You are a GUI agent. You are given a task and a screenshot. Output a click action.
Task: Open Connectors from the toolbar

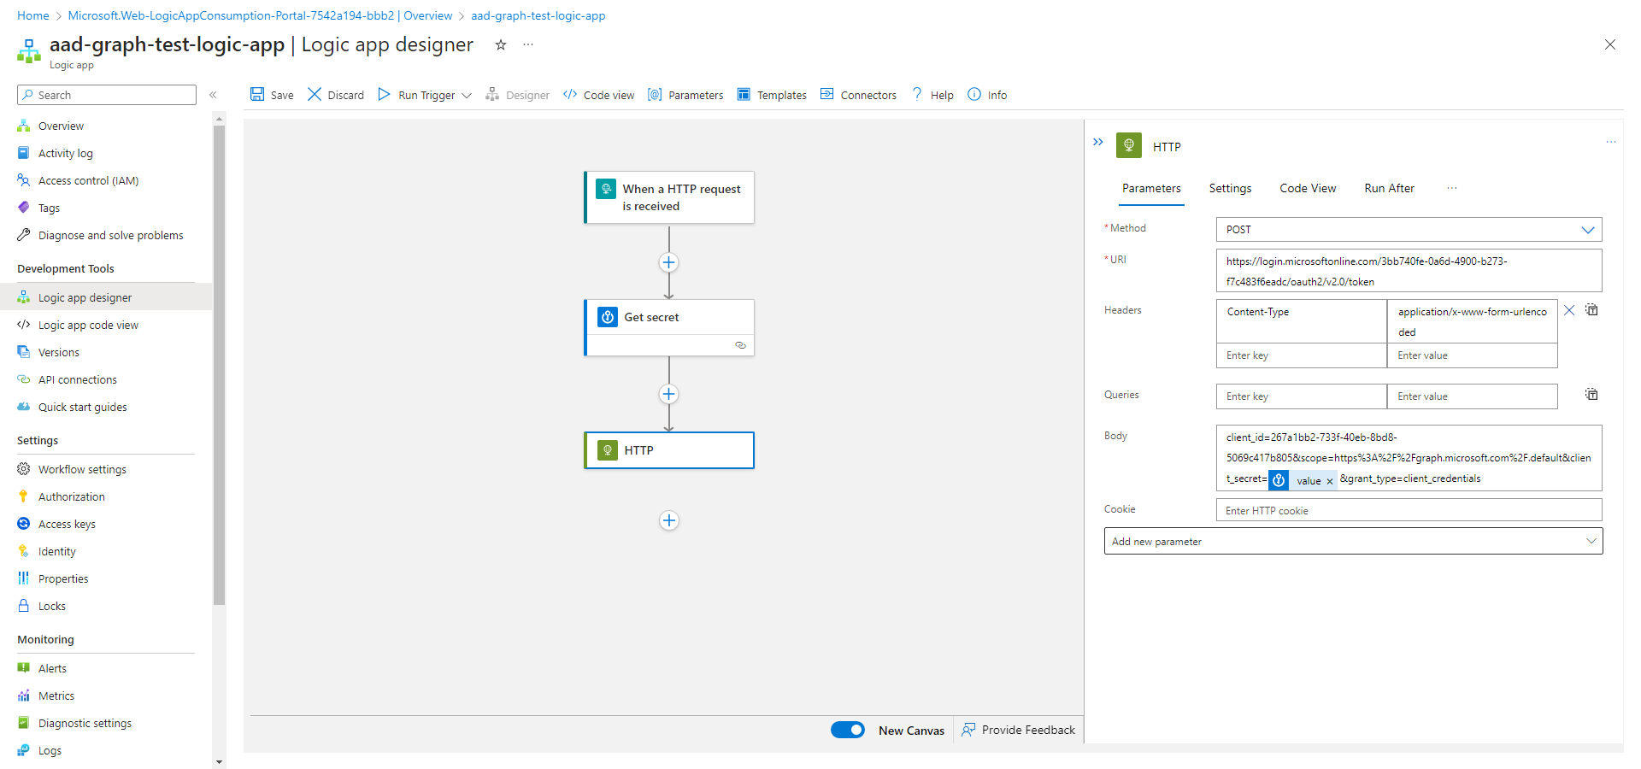point(858,95)
